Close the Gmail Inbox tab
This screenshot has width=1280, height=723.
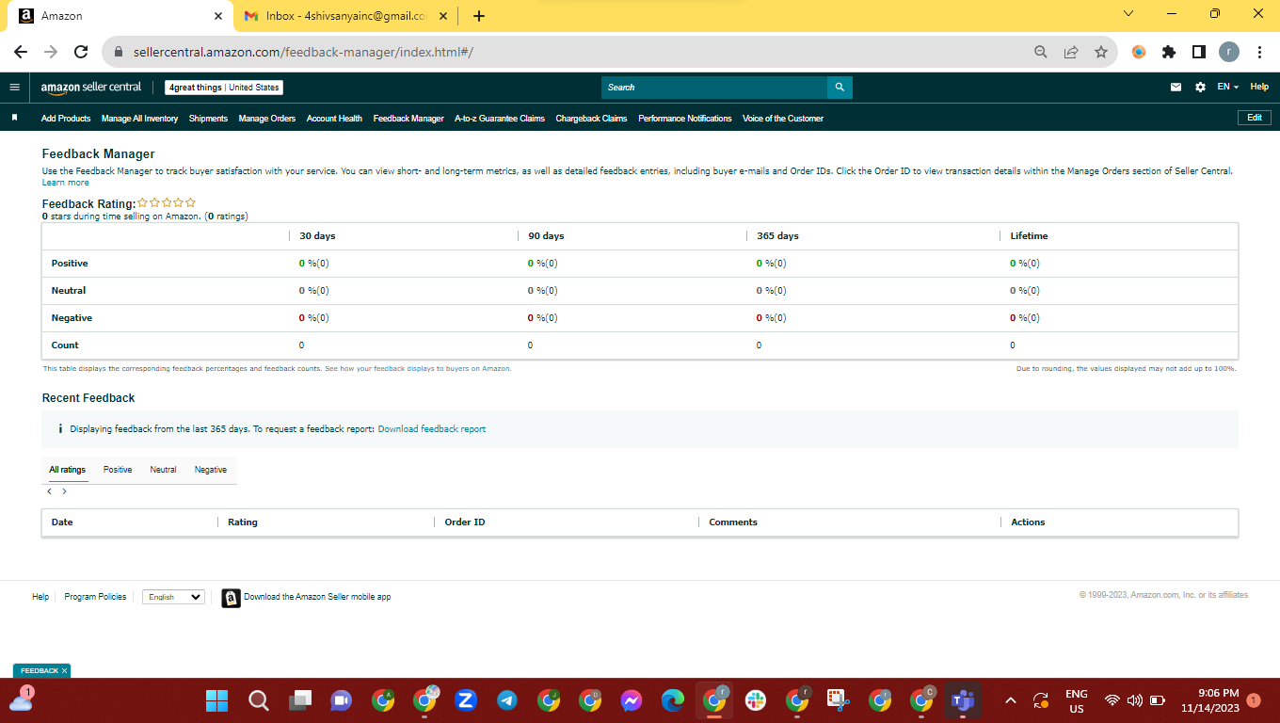[443, 16]
